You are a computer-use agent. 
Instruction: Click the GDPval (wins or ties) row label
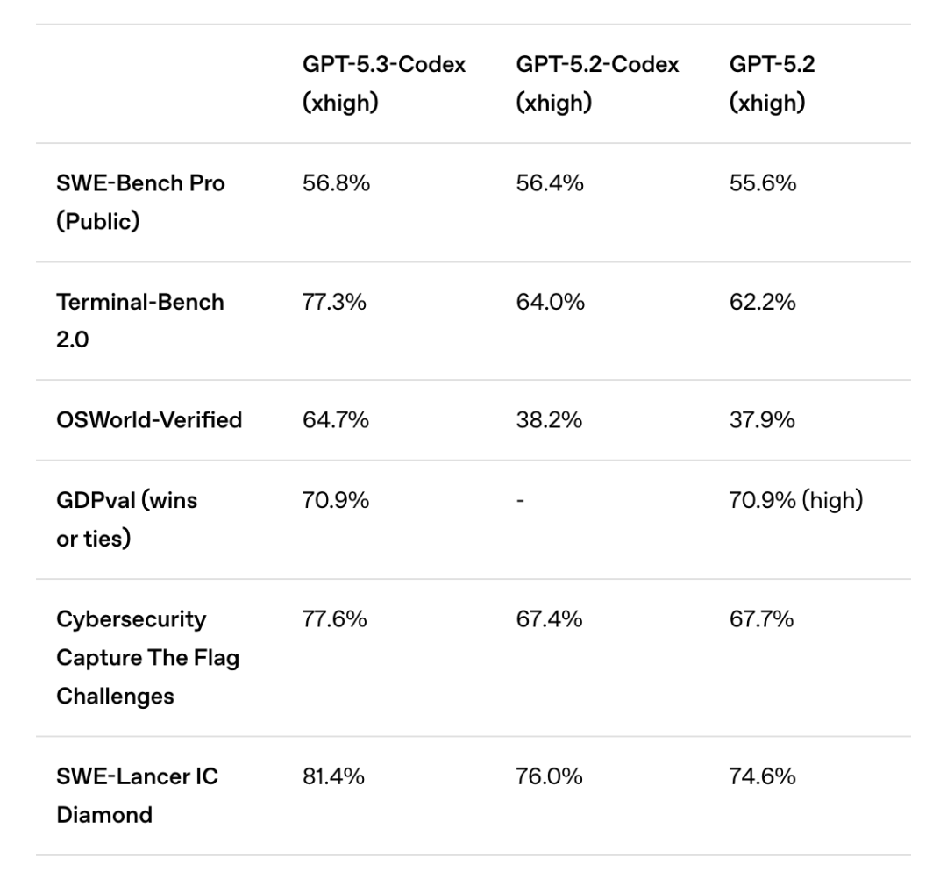click(x=127, y=518)
